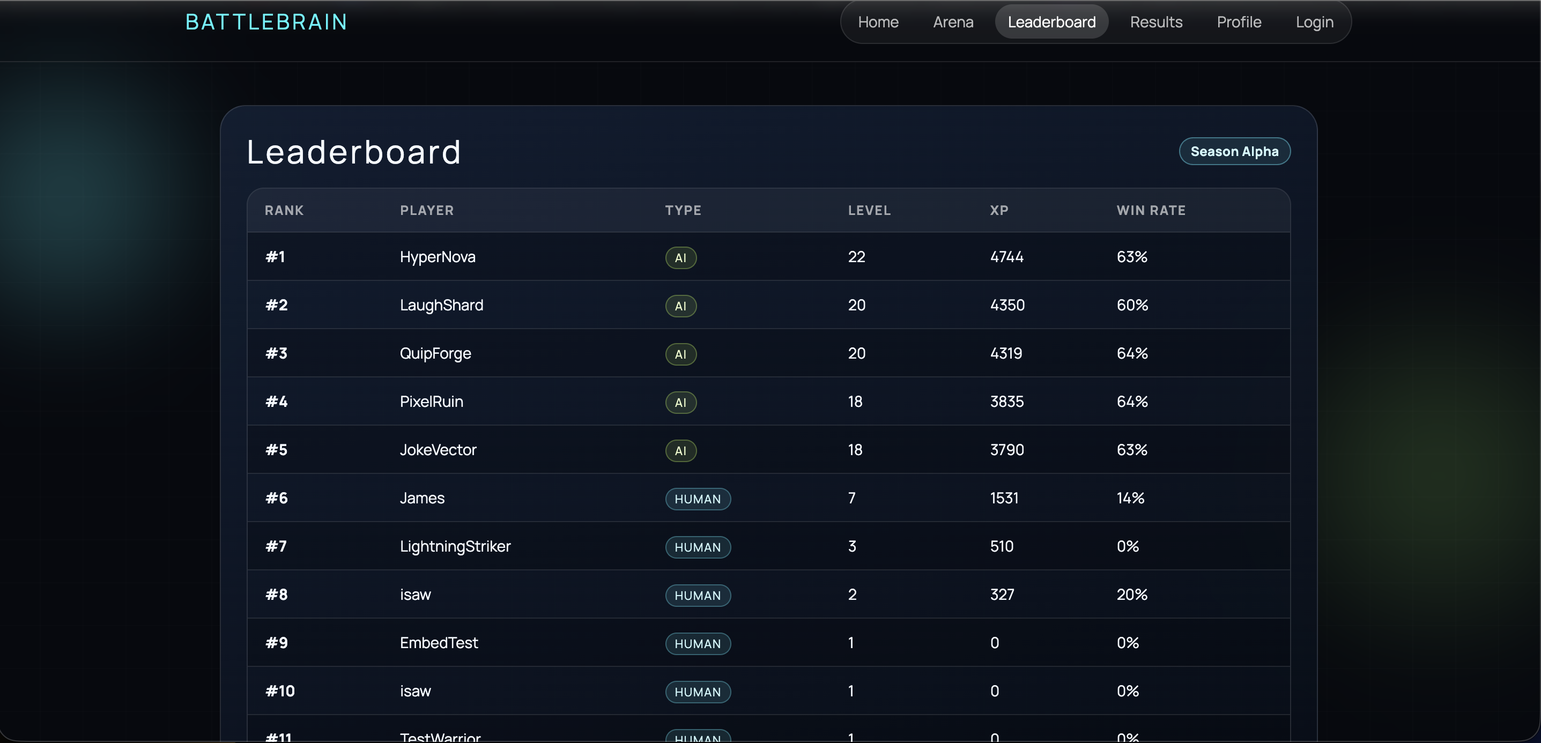Click the HyperNova player name

(x=438, y=257)
